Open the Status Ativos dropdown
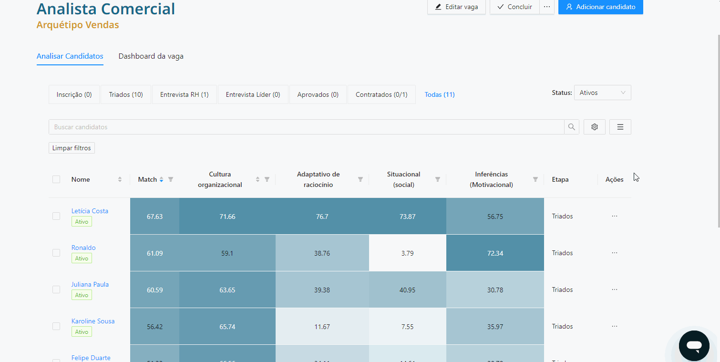The image size is (720, 362). (x=602, y=93)
